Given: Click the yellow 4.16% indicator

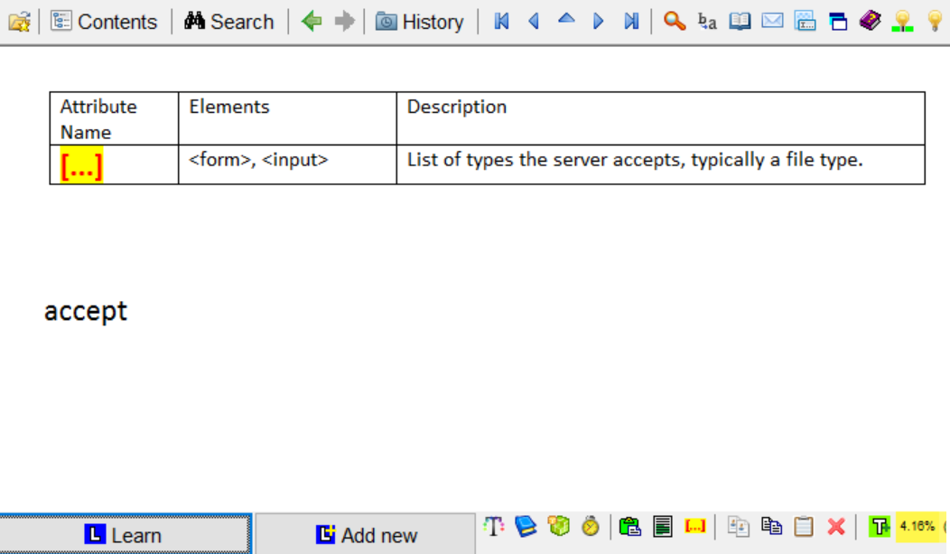Looking at the screenshot, I should 919,526.
